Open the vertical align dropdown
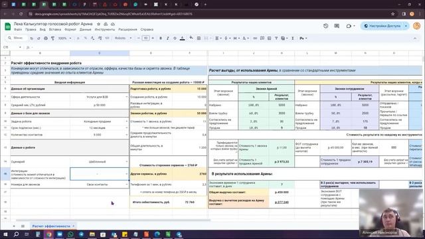 click(227, 39)
